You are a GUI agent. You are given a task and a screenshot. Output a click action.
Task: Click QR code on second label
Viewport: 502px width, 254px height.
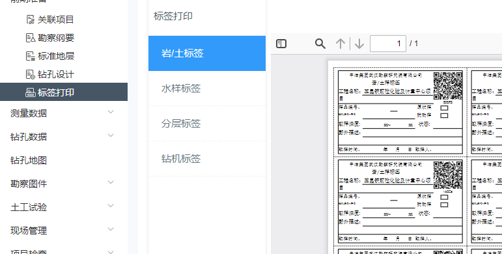point(448,175)
